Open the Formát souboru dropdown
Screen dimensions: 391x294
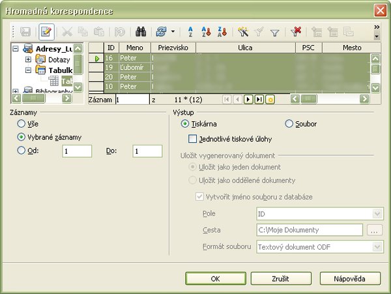tap(377, 247)
